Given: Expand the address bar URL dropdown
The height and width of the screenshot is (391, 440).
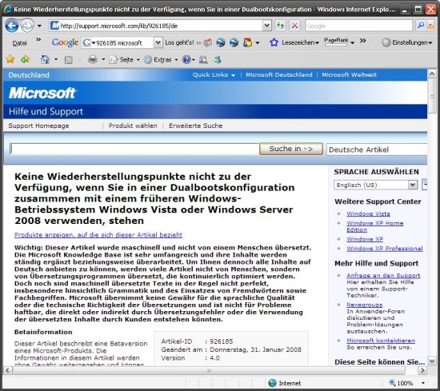Looking at the screenshot, I should click(266, 26).
